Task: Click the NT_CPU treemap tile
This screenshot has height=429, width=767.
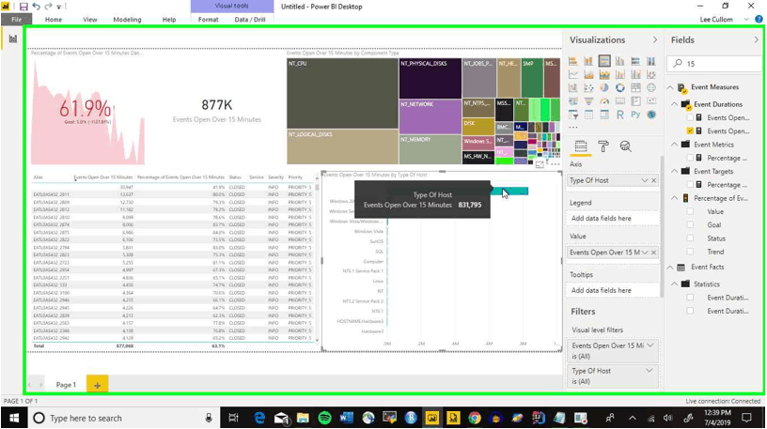Action: click(342, 94)
